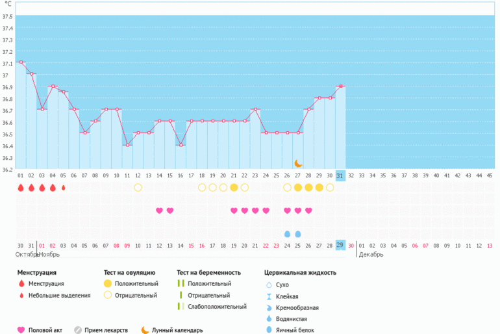
Task: Select the negative ovulation test on day 12
Action: pyautogui.click(x=138, y=188)
